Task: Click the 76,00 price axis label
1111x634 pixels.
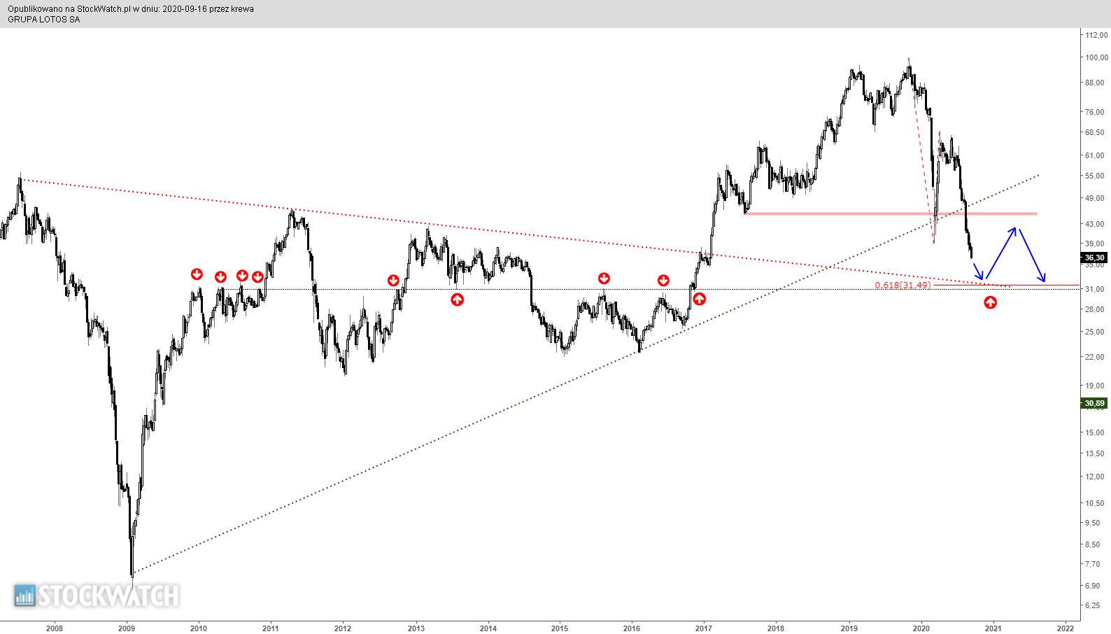Action: click(x=1094, y=112)
